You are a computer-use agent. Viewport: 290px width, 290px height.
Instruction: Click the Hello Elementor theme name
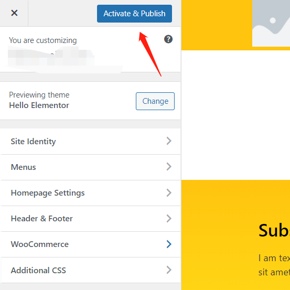tap(39, 105)
